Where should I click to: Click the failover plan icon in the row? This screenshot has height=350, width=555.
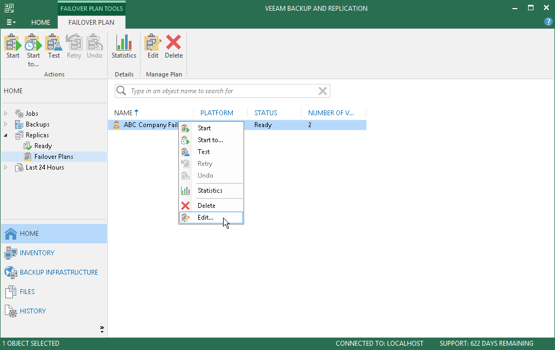(x=116, y=125)
